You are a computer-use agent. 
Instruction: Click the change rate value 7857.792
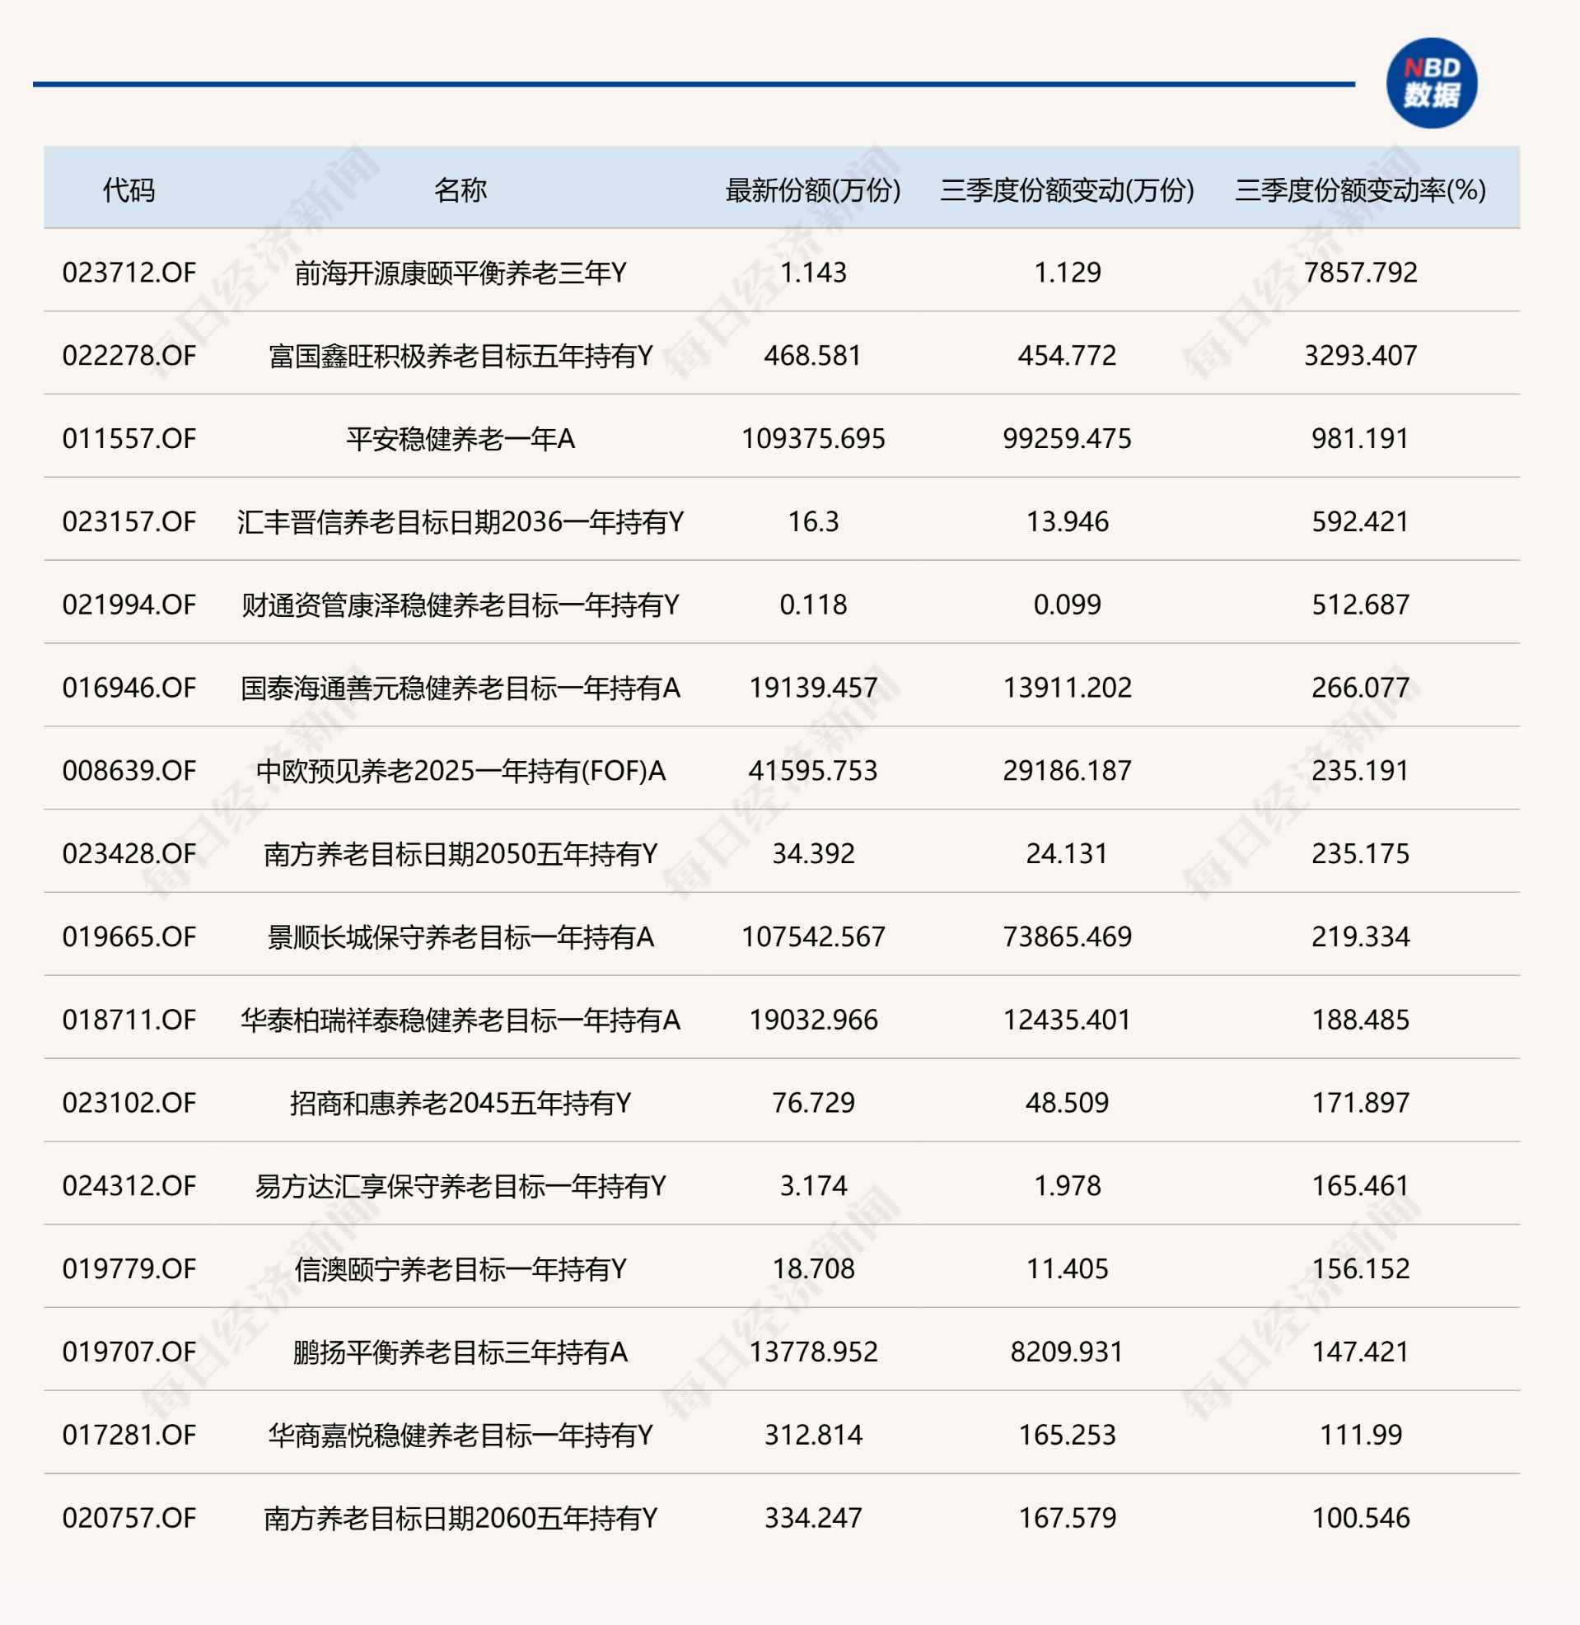click(x=1361, y=272)
